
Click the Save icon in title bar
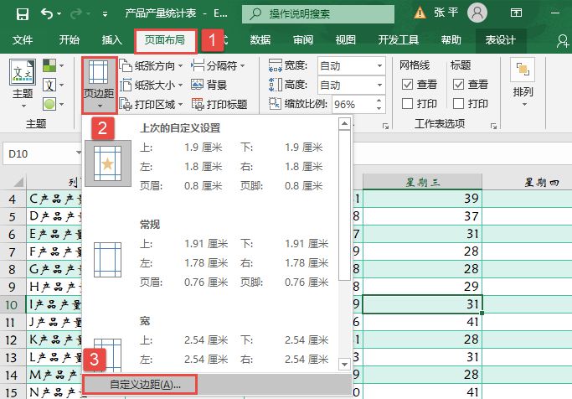[23, 14]
